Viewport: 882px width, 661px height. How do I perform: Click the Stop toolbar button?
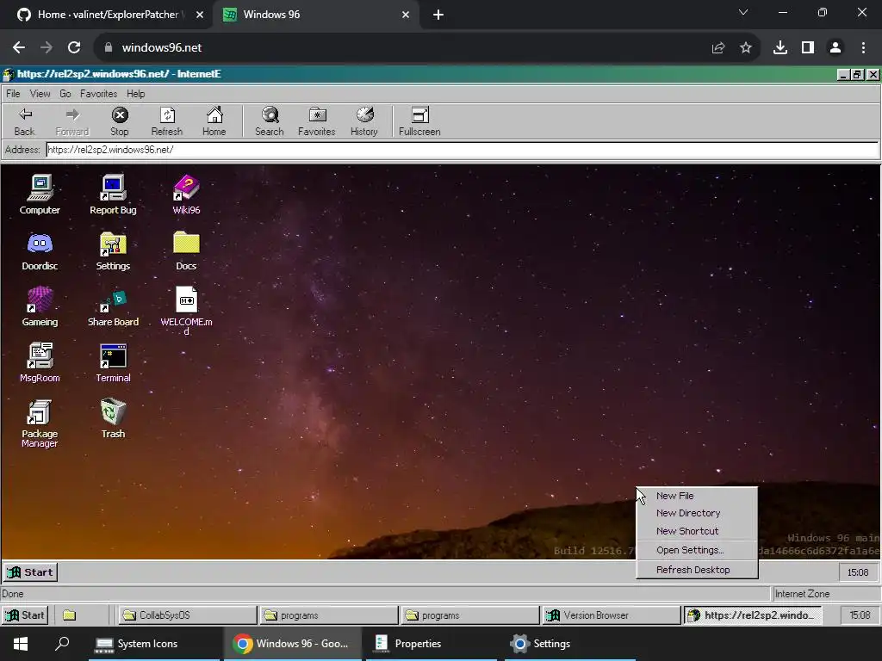pyautogui.click(x=119, y=121)
